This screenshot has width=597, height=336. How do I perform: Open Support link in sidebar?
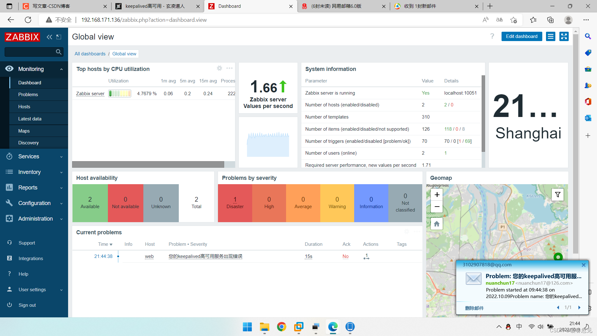(x=27, y=243)
